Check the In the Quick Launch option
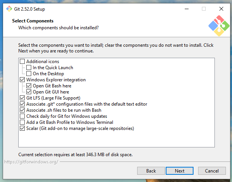The width and height of the screenshot is (232, 182). pyautogui.click(x=29, y=68)
